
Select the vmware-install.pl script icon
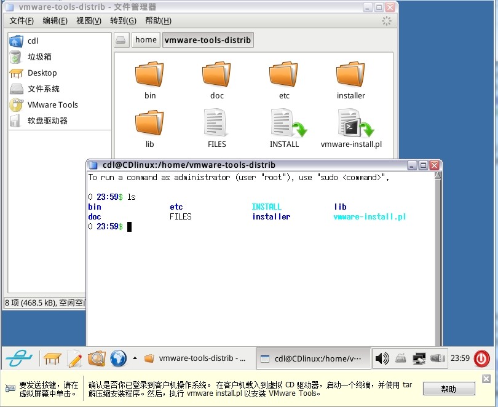(356, 123)
